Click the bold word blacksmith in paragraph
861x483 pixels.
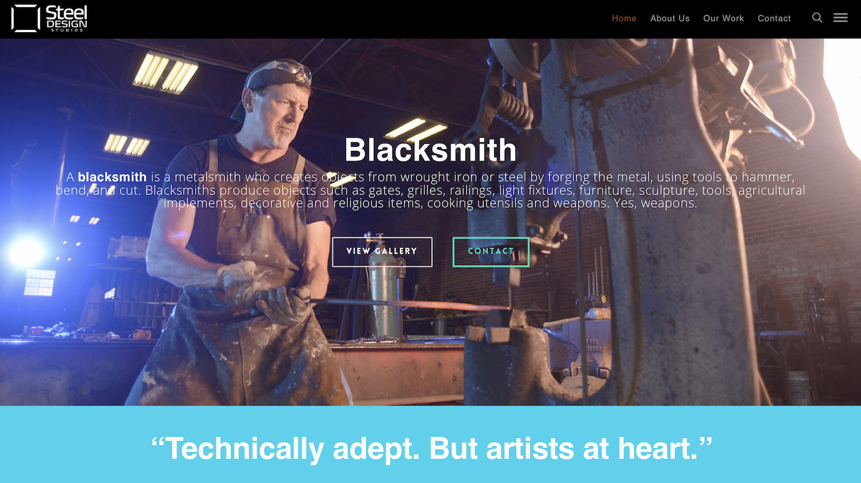coord(112,177)
